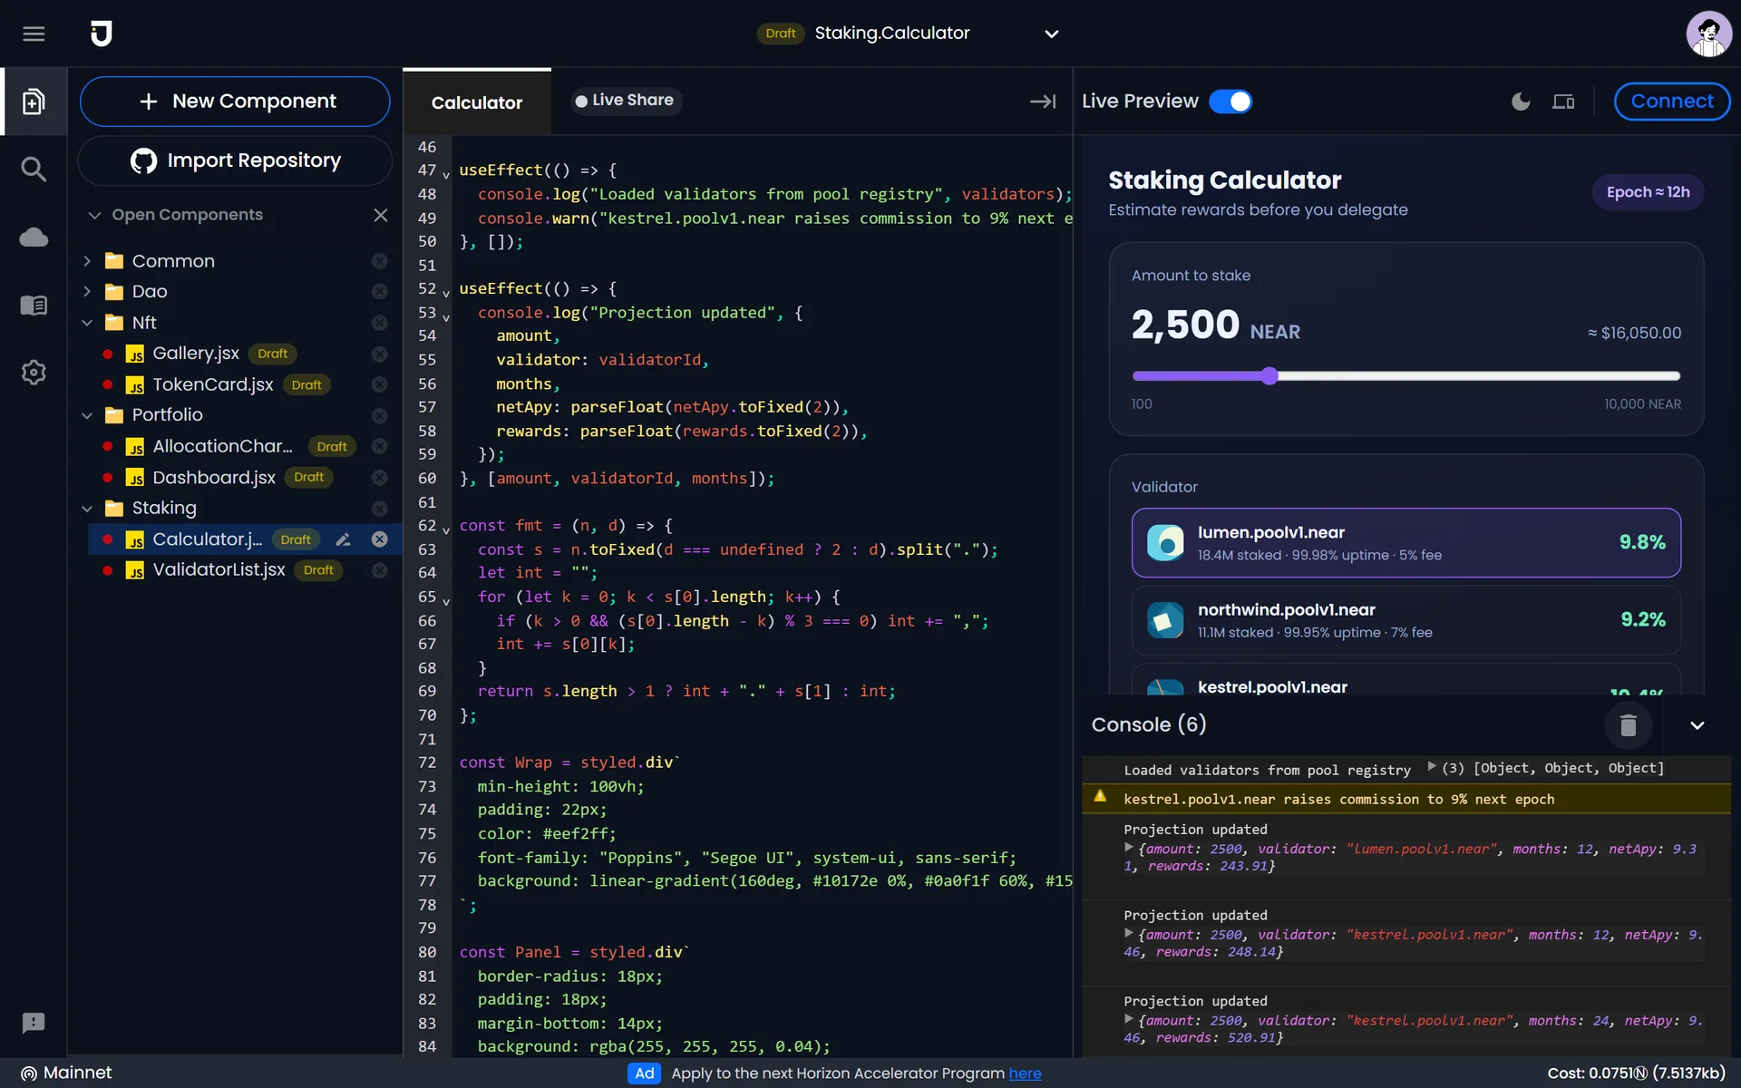Close Calculator.jsx component
This screenshot has height=1088, width=1741.
(380, 539)
